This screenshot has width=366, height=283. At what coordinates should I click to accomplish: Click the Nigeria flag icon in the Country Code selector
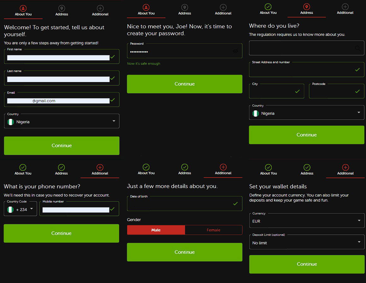click(x=10, y=209)
